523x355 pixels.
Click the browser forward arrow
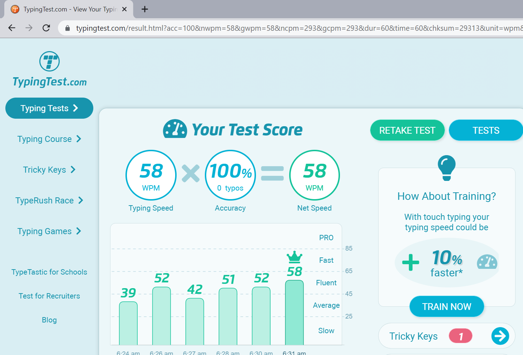tap(29, 28)
